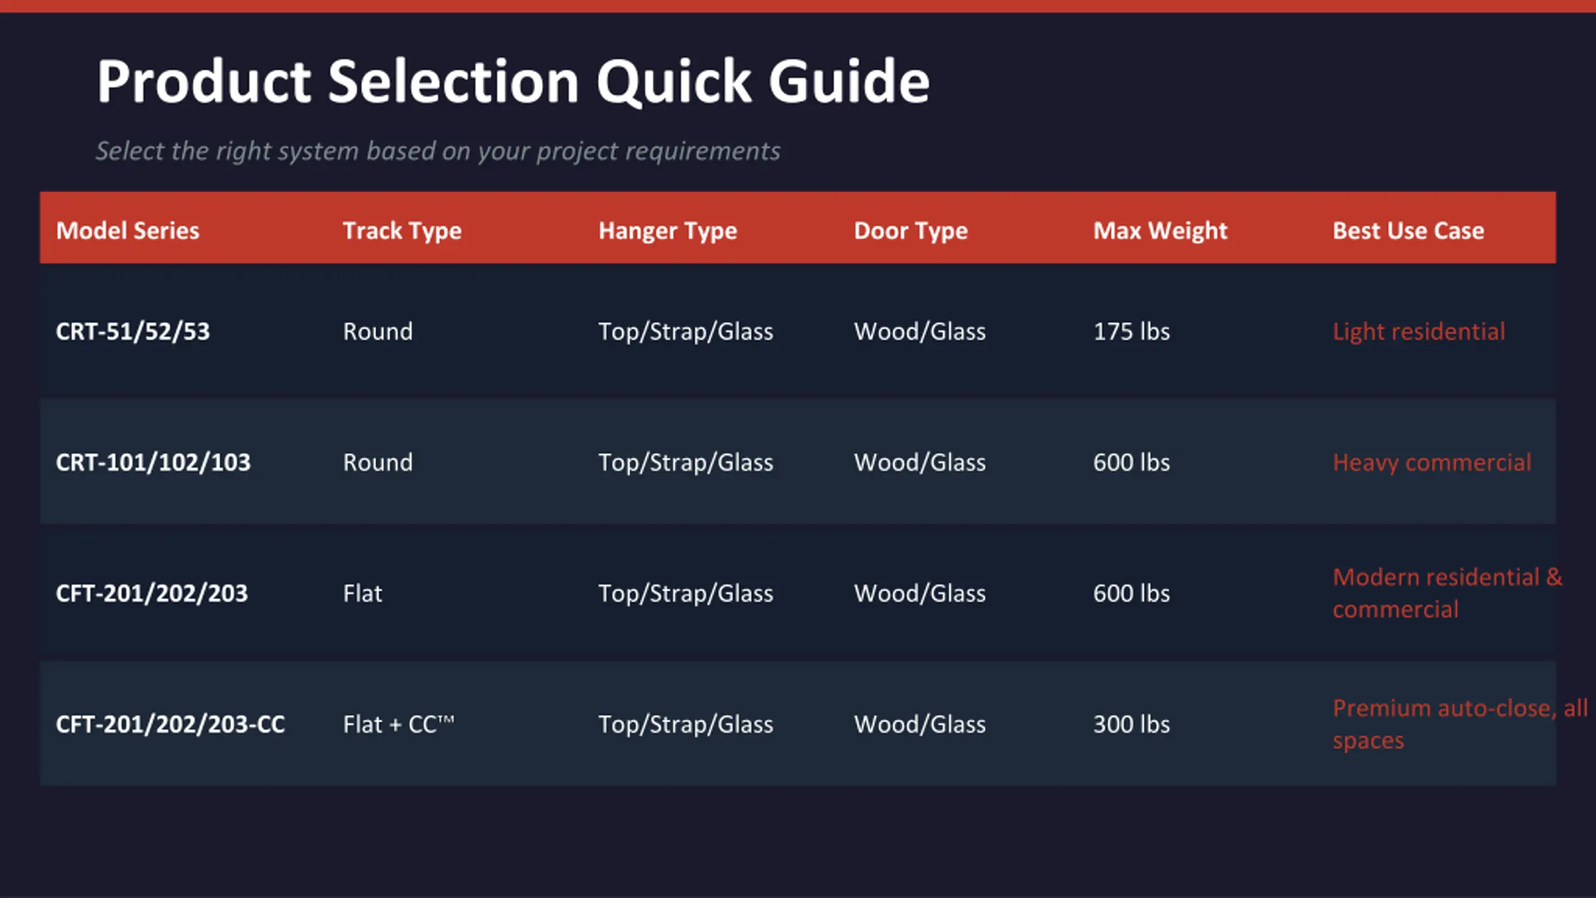
Task: Click the Door Type column header
Action: [x=911, y=231]
